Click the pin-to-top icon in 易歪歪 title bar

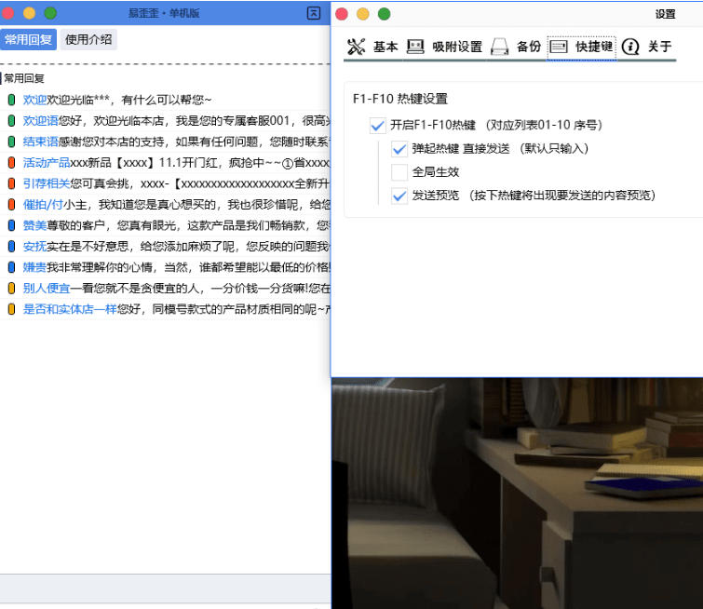314,13
